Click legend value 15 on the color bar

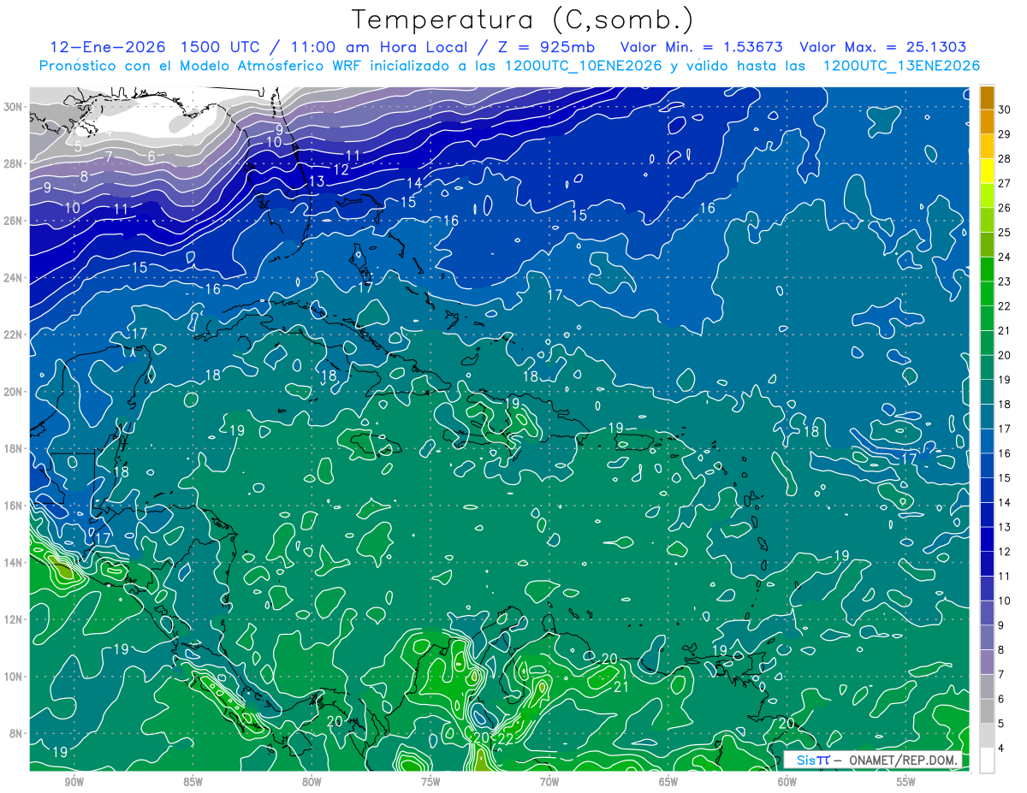pyautogui.click(x=1005, y=477)
